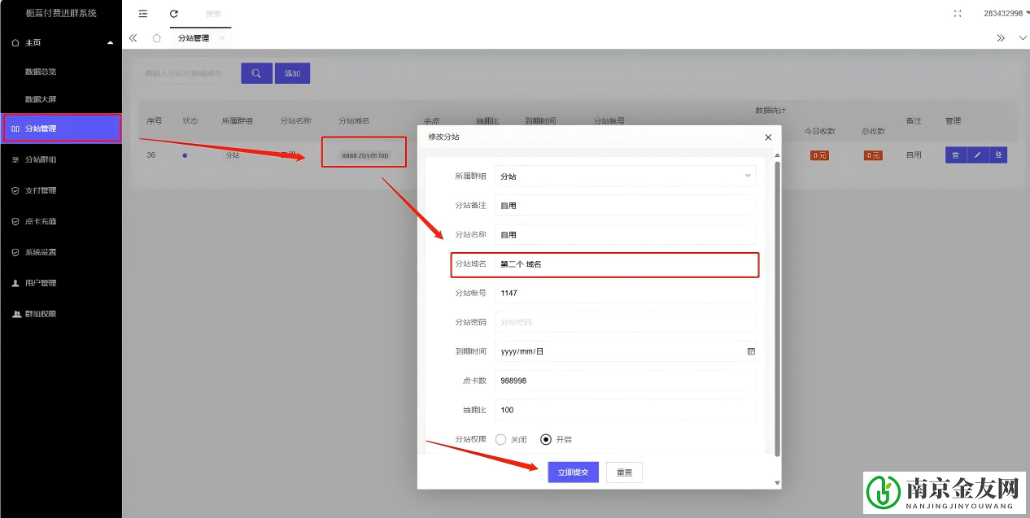
Task: Click the pencil edit icon in row
Action: point(976,155)
